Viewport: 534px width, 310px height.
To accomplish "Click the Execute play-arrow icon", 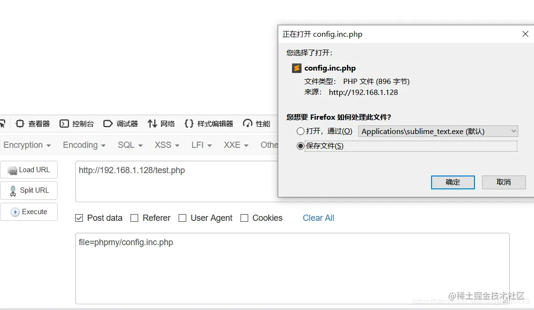I will (15, 212).
